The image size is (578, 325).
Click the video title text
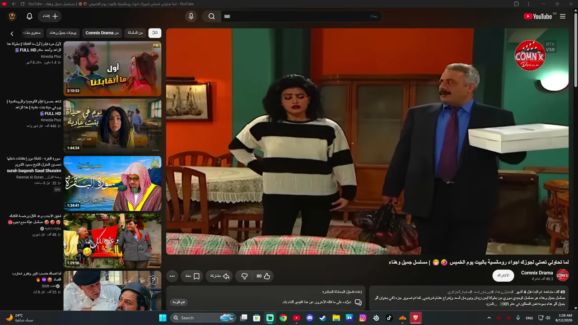tap(479, 262)
